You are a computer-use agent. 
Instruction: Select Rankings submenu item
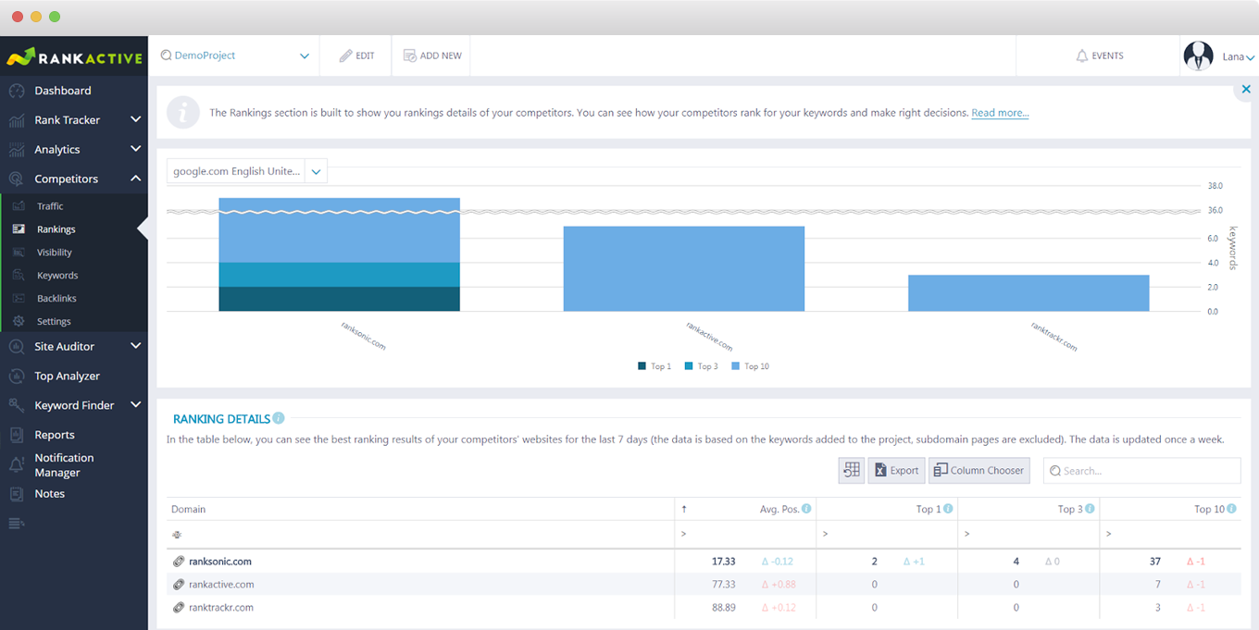pos(56,229)
